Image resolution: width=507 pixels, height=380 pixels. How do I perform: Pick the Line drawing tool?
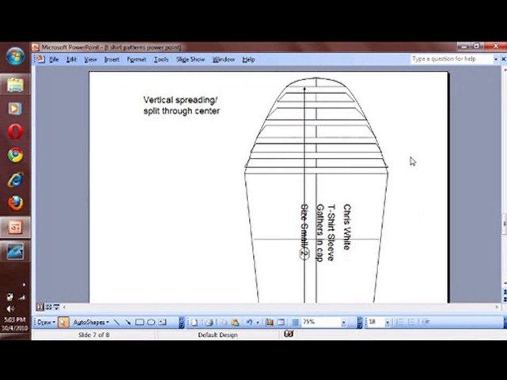(x=117, y=322)
